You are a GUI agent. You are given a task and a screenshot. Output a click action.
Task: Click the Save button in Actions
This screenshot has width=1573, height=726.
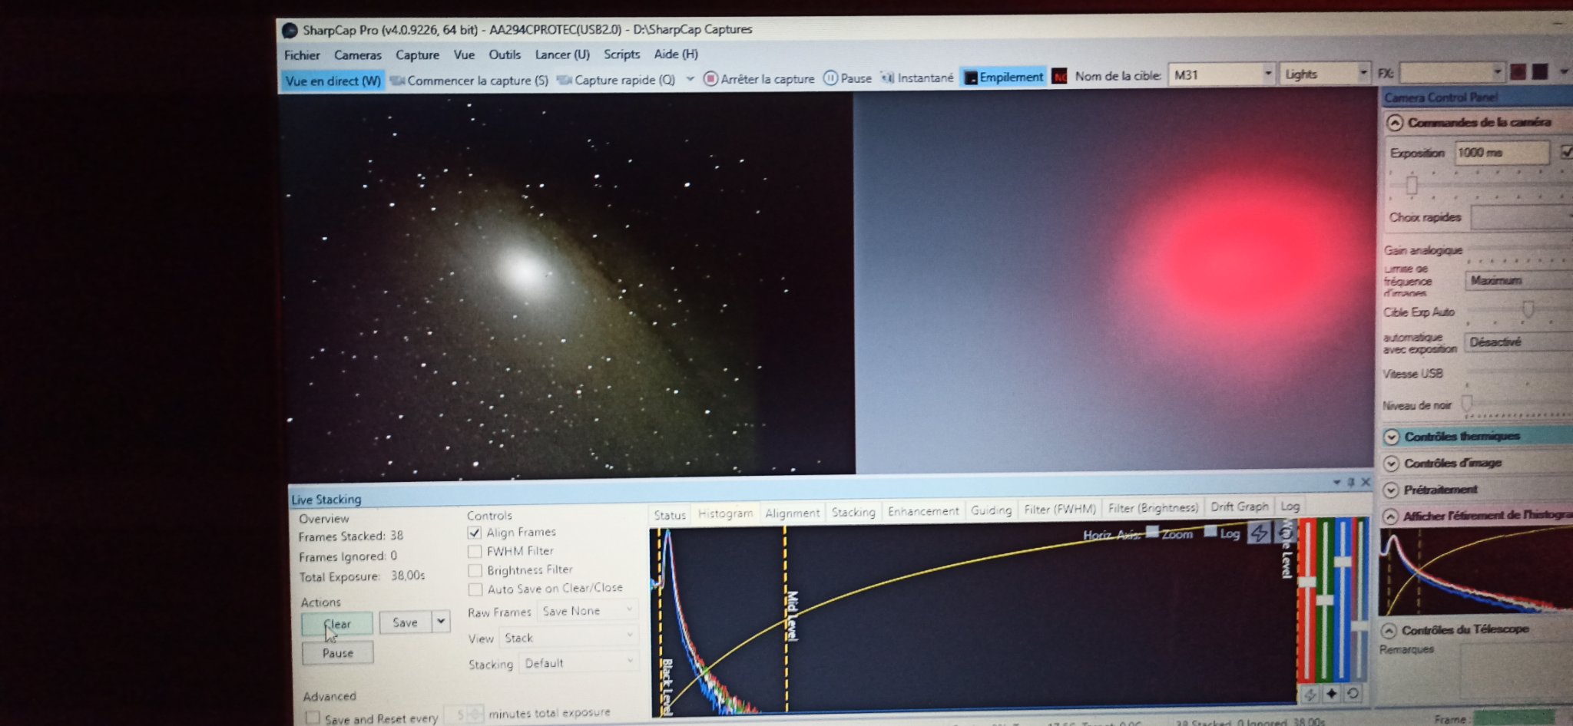coord(406,622)
